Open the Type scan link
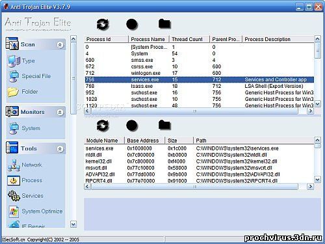The width and height of the screenshot is (325, 244). 28,61
